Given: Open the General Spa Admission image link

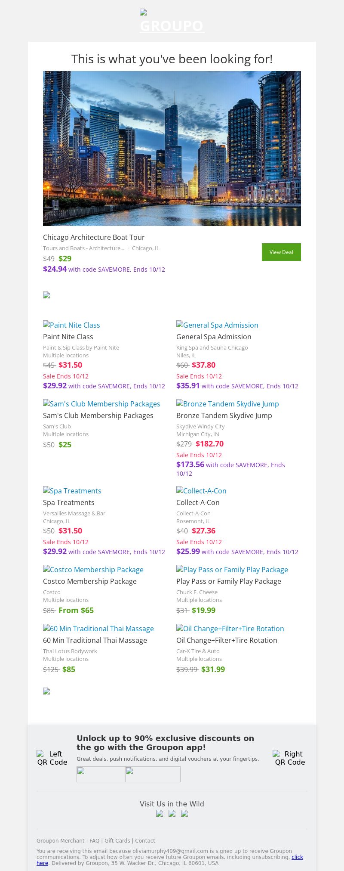Looking at the screenshot, I should pos(217,325).
